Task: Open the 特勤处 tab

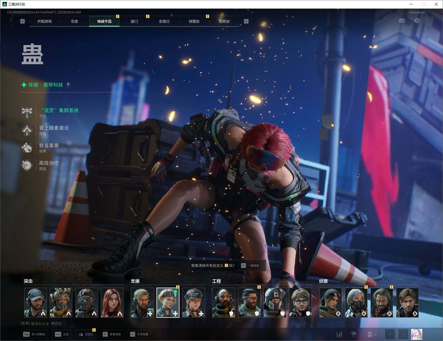Action: pyautogui.click(x=194, y=21)
